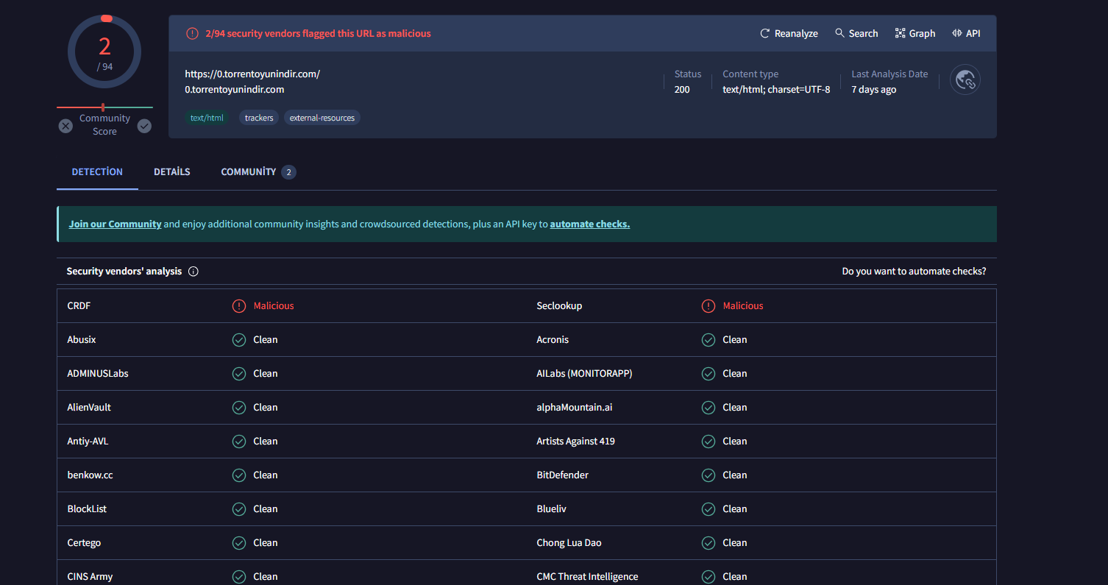This screenshot has width=1108, height=585.
Task: Click ADMINUSLabs clean check icon
Action: pos(239,374)
